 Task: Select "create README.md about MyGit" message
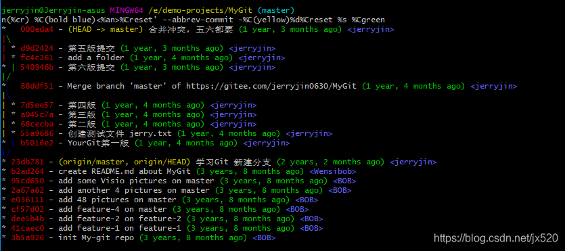click(x=125, y=172)
